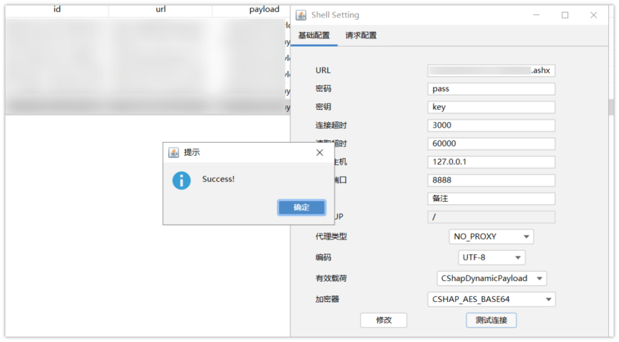The height and width of the screenshot is (342, 619).
Task: Click the Java icon in 提示 dialog title
Action: [173, 153]
